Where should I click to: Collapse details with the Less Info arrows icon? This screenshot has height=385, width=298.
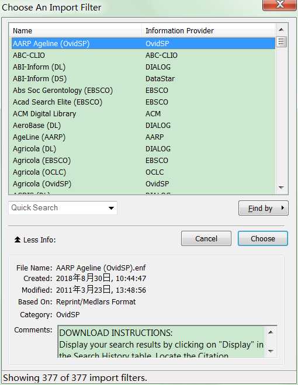18,240
